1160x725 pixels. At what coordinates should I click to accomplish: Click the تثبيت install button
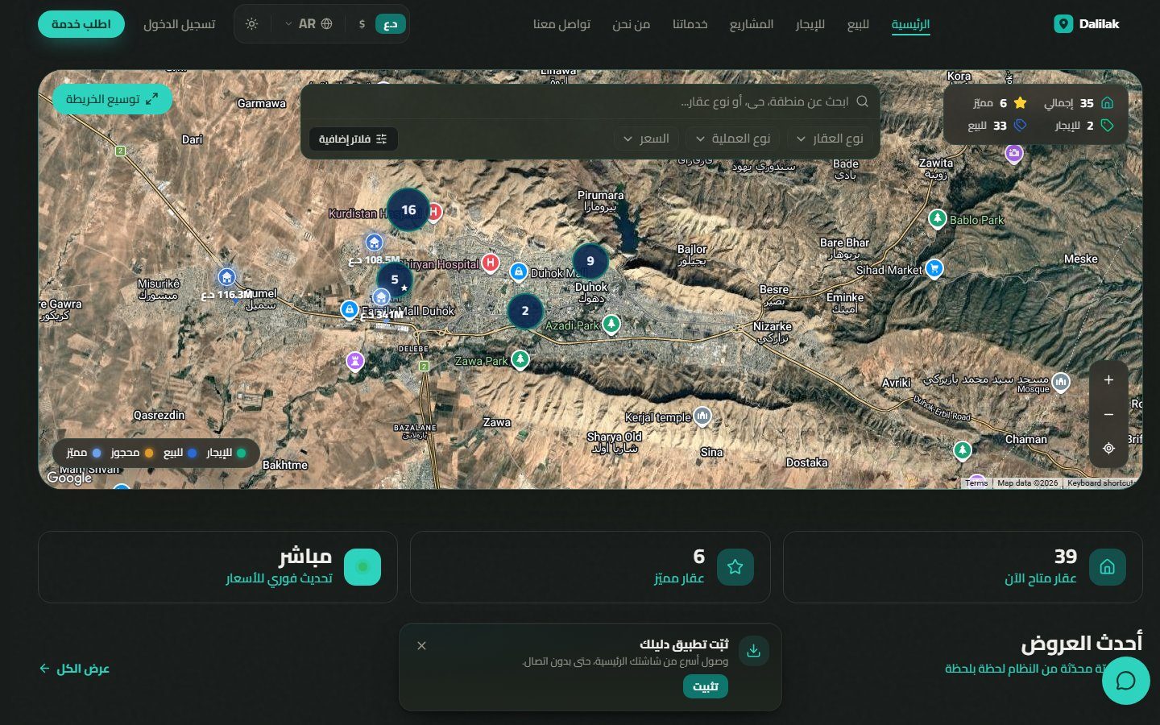(x=706, y=686)
